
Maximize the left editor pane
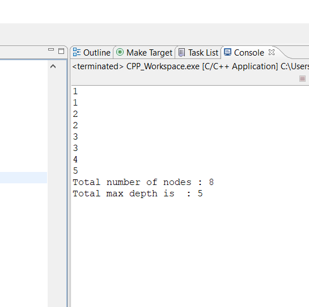pos(61,51)
